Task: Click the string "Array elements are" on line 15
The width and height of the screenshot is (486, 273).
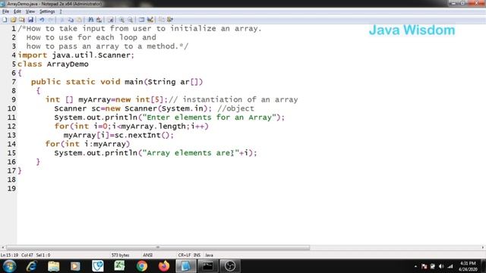Action: [191, 153]
